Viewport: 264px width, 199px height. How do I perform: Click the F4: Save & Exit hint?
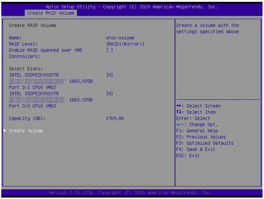195,149
